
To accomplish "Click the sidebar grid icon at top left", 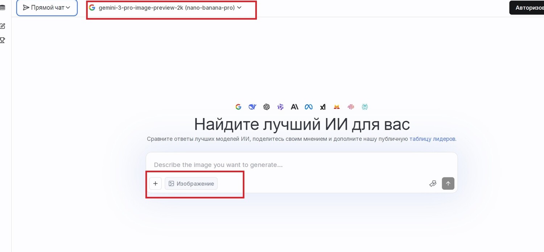I will coord(3,8).
